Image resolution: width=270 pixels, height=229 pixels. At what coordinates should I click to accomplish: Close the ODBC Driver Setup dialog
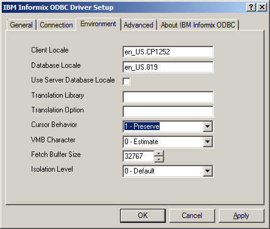point(262,7)
